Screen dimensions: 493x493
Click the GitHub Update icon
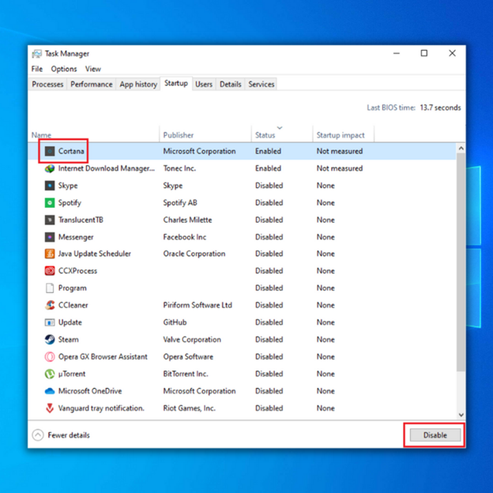pos(49,322)
